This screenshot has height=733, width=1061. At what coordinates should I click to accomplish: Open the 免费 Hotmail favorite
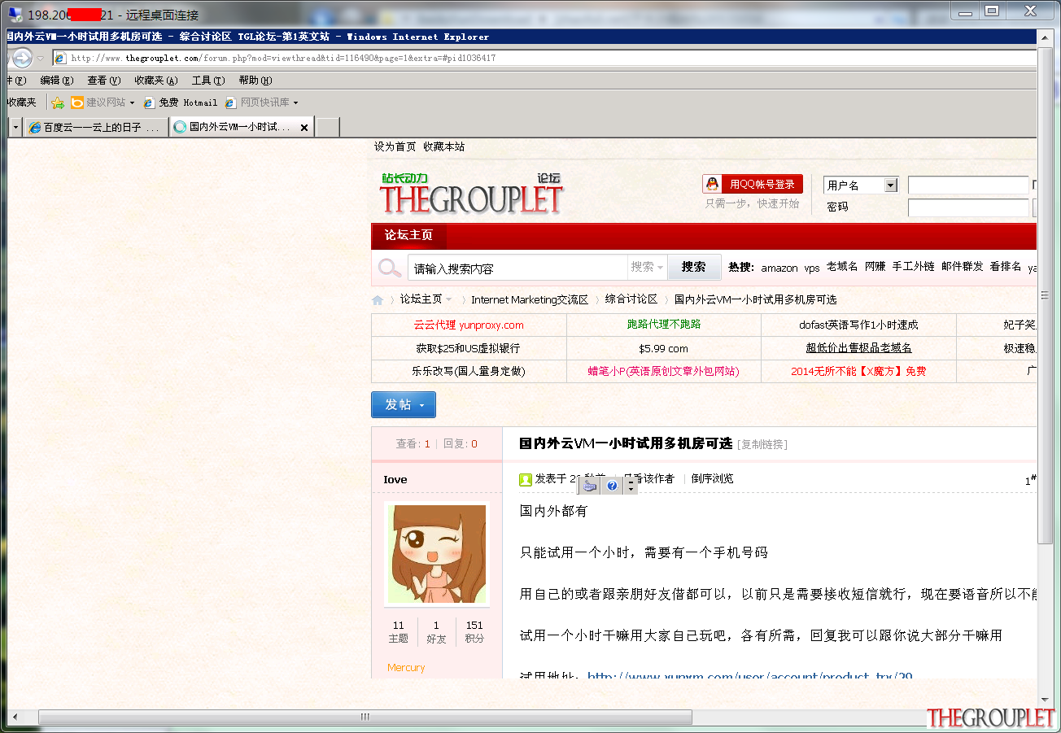[x=181, y=103]
